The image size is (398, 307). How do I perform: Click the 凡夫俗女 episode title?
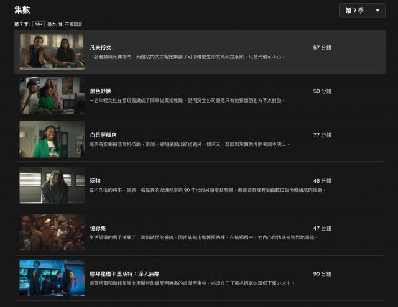(101, 47)
